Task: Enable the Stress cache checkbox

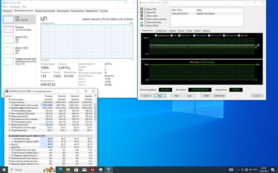Action: click(145, 16)
